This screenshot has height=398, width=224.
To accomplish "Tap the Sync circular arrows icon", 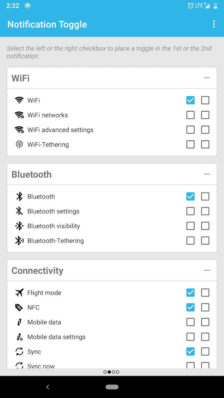I will (x=19, y=352).
